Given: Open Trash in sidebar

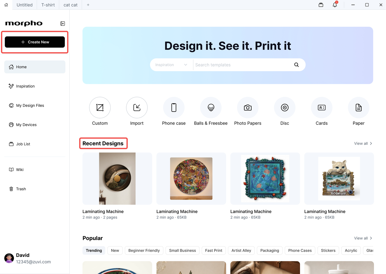Looking at the screenshot, I should click(35, 189).
